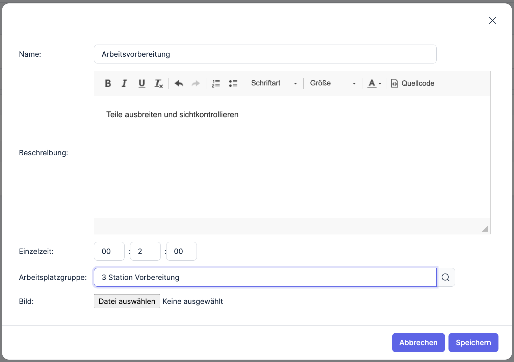Undo the last edit
Viewport: 514px width, 362px height.
tap(179, 83)
